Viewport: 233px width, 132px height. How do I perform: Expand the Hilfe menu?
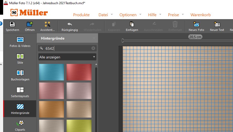(152, 15)
